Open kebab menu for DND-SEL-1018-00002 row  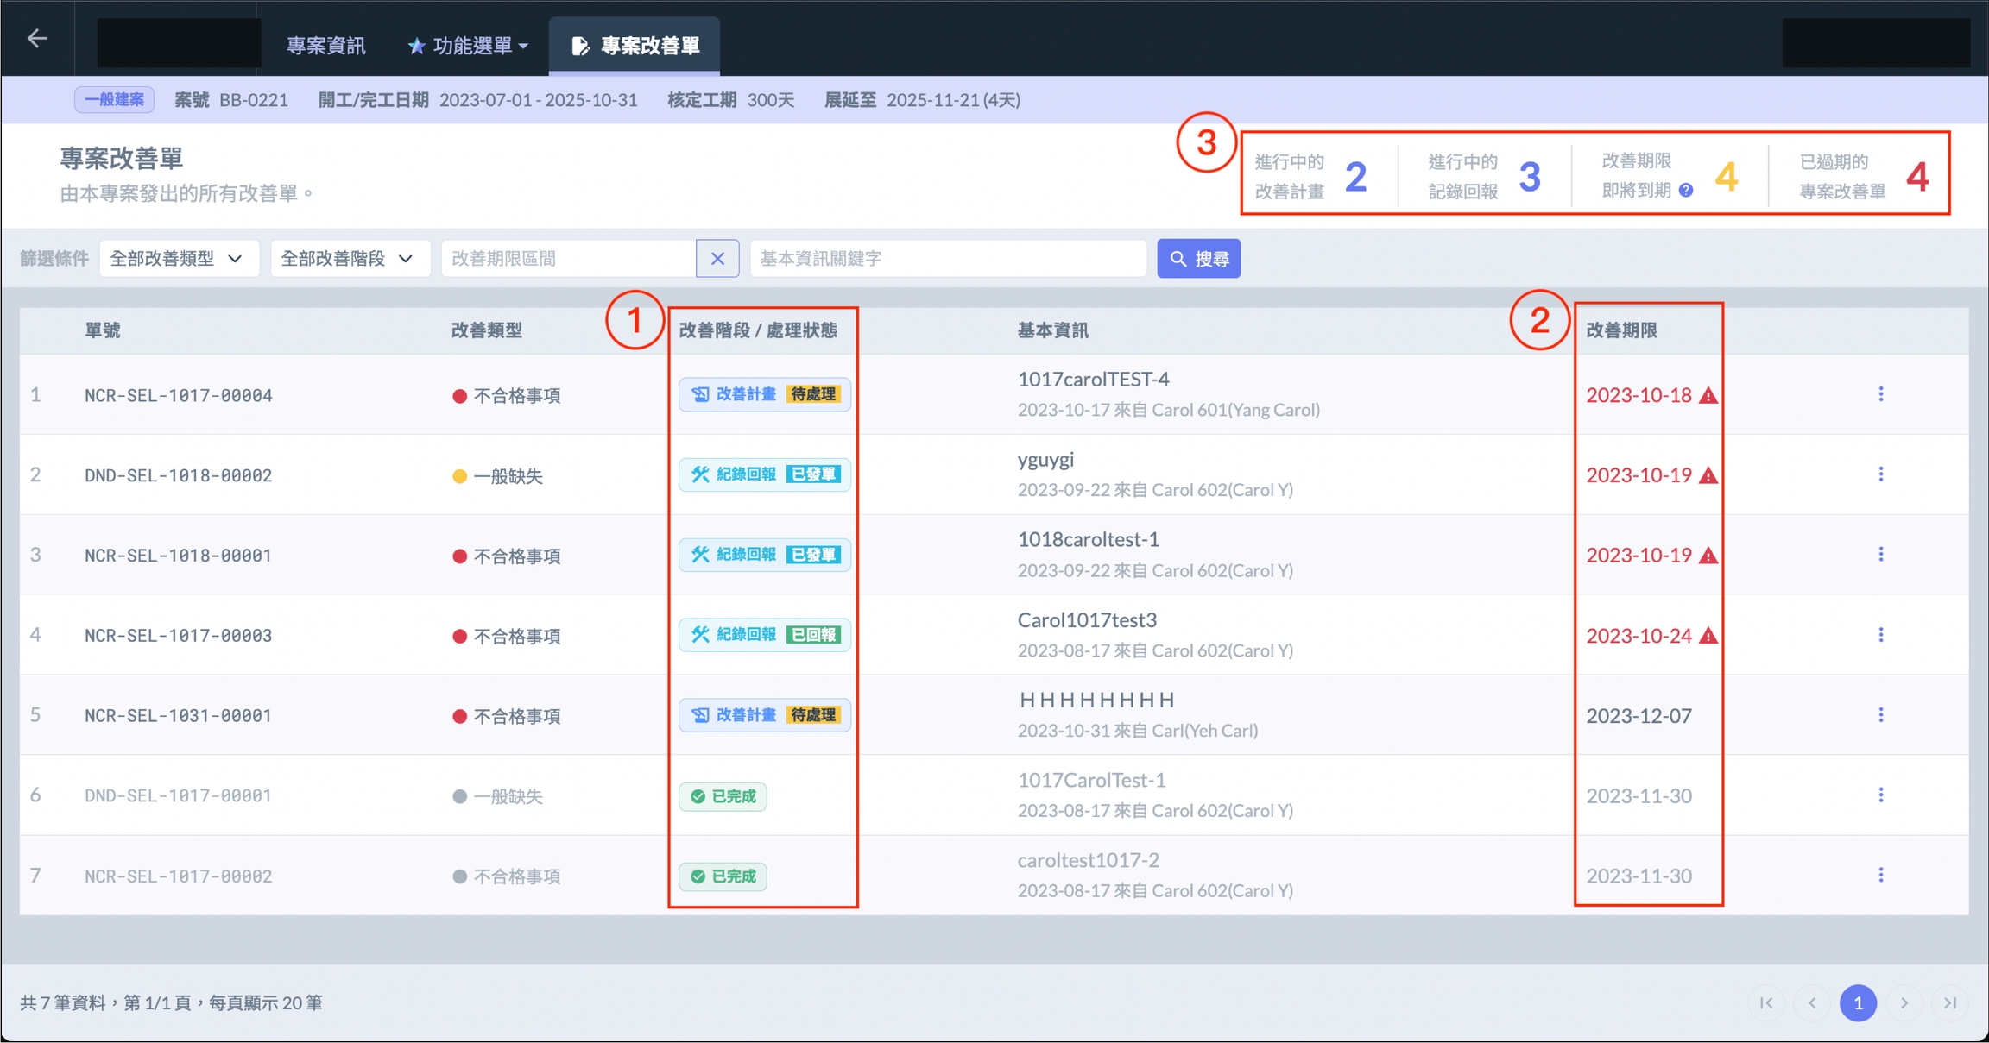pos(1880,474)
